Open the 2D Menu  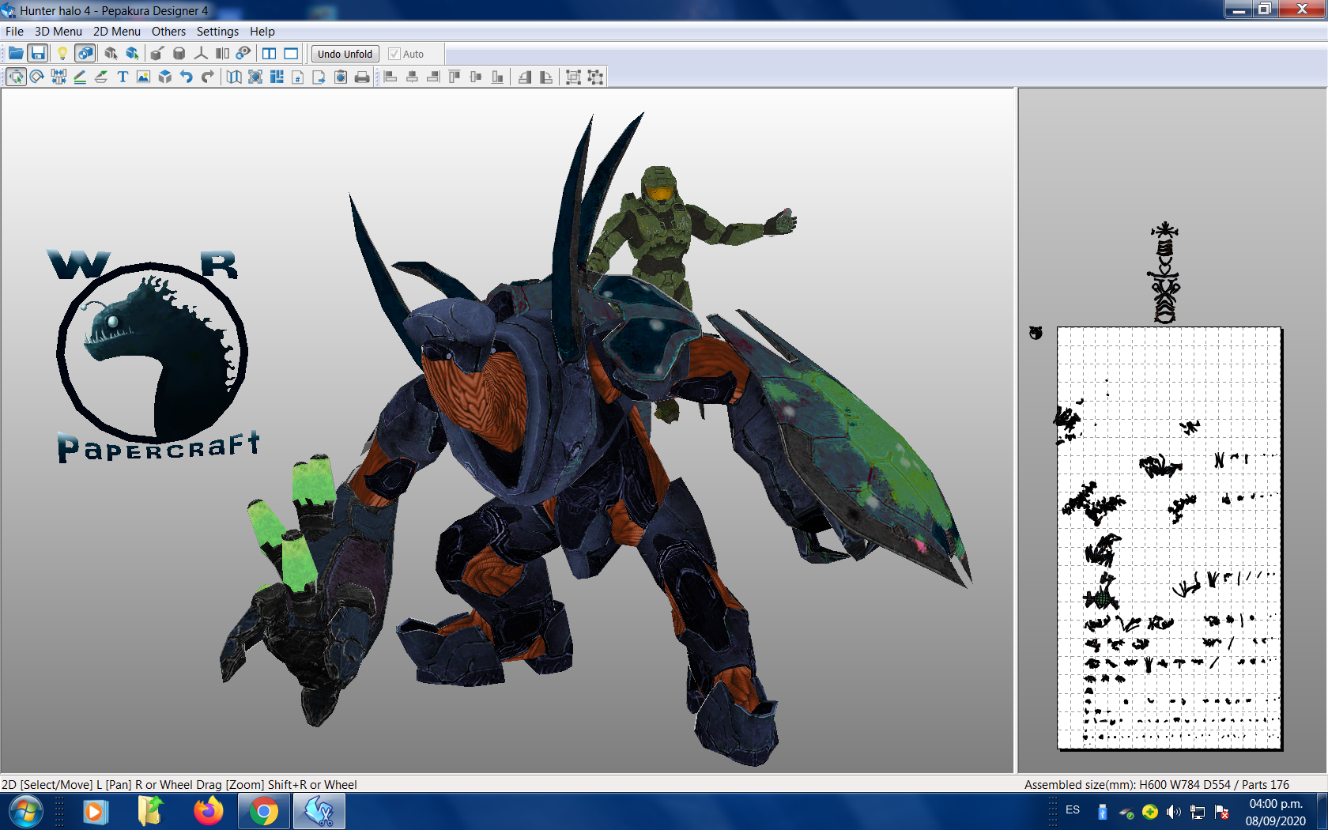[x=117, y=31]
